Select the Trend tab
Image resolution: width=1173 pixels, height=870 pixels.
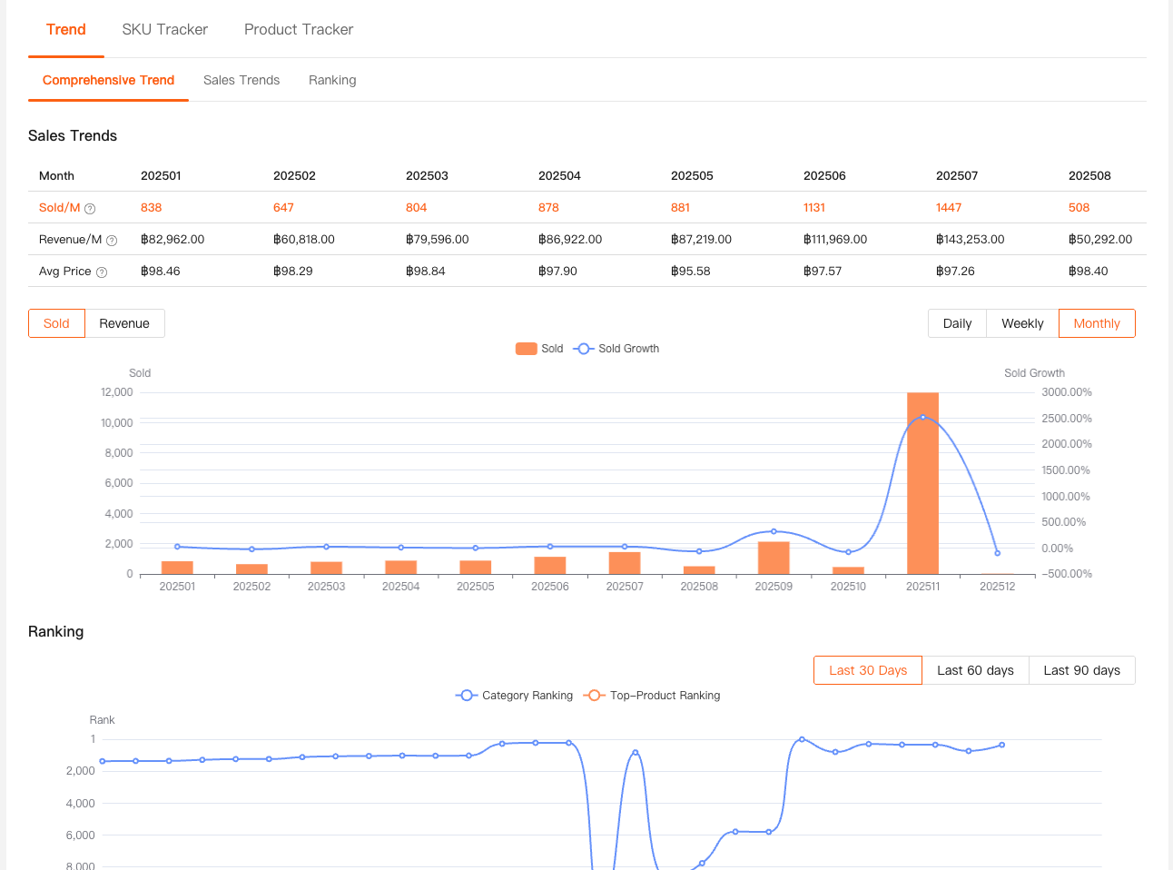pyautogui.click(x=66, y=29)
